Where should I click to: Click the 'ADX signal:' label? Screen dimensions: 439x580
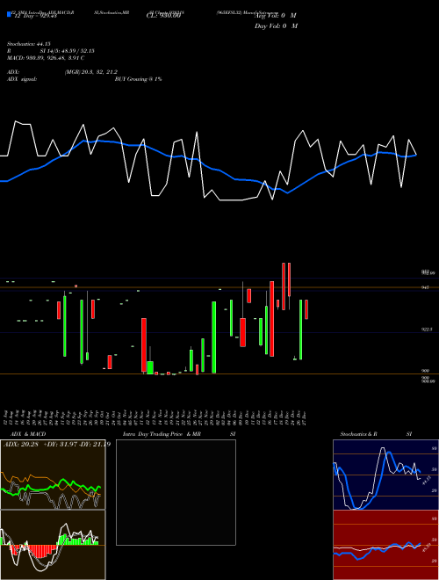[x=22, y=79]
